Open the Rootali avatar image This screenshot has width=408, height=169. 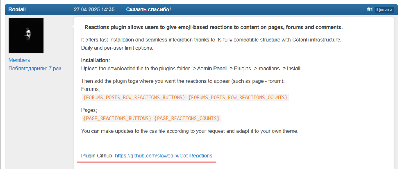(x=26, y=36)
